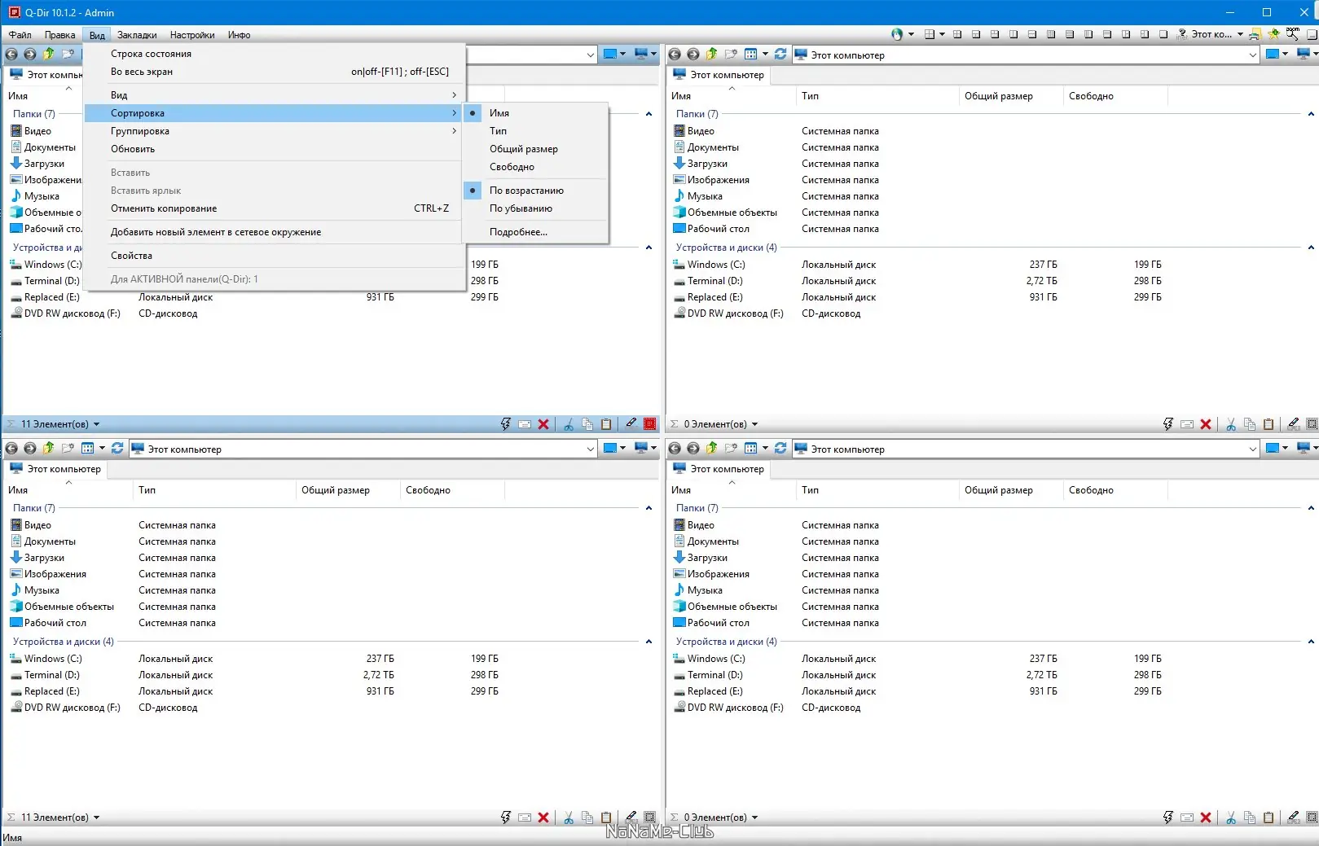
Task: Create new folder in the top-right pane
Action: pos(731,55)
